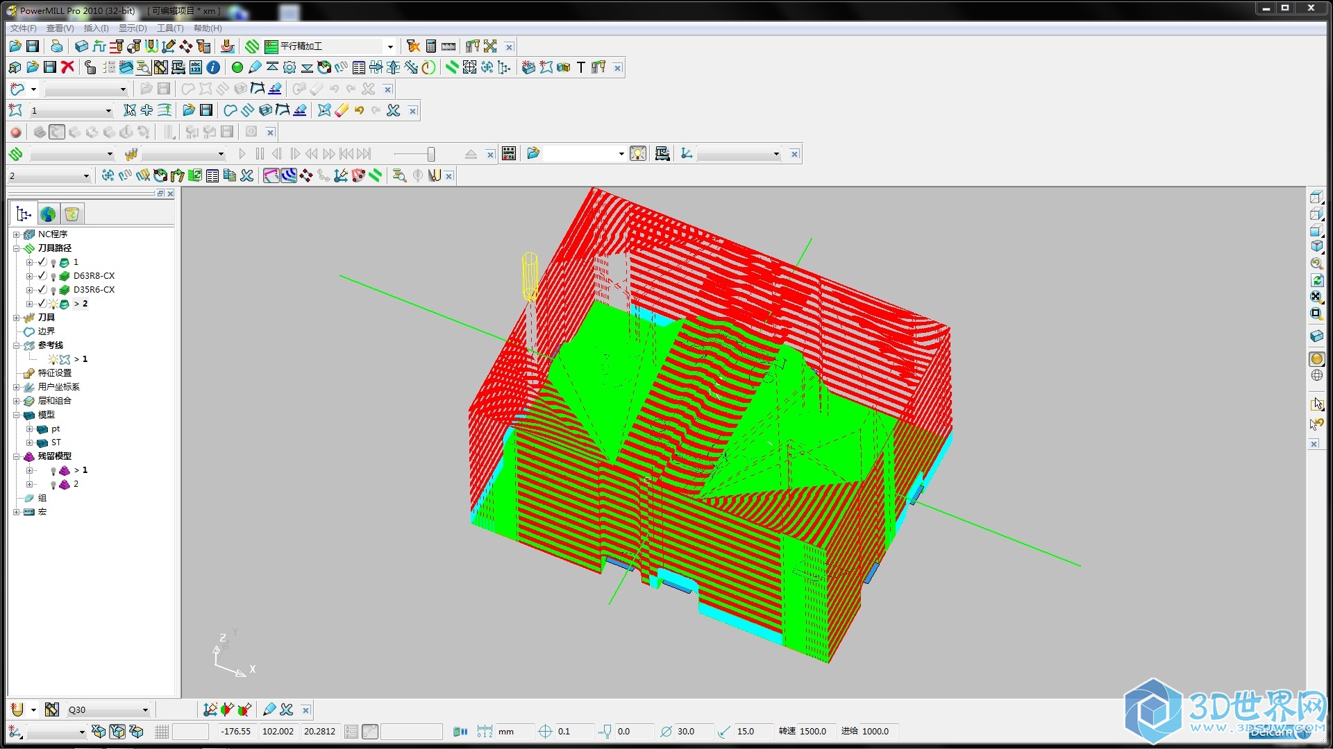Select the ST model item

click(56, 442)
